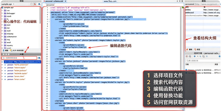Open the project panel settings gear
This screenshot has height=111, width=222.
point(39,4)
